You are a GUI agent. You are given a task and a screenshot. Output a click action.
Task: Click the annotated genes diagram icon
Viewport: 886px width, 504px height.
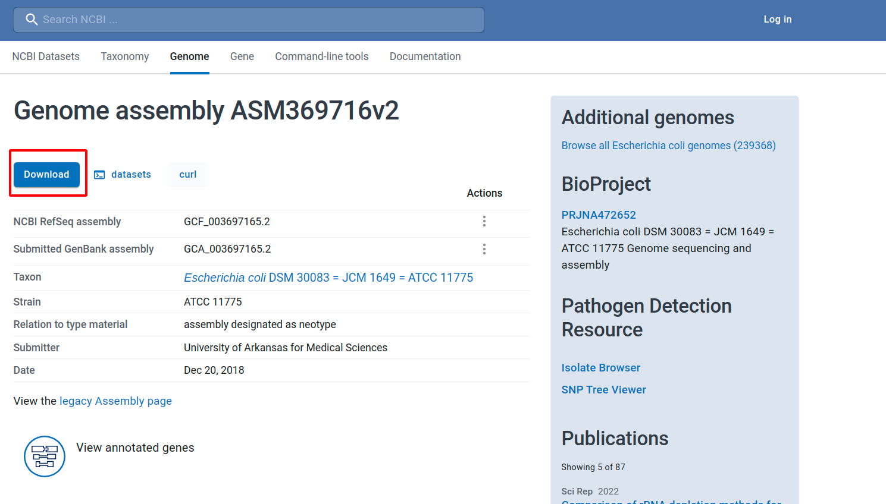click(x=45, y=456)
